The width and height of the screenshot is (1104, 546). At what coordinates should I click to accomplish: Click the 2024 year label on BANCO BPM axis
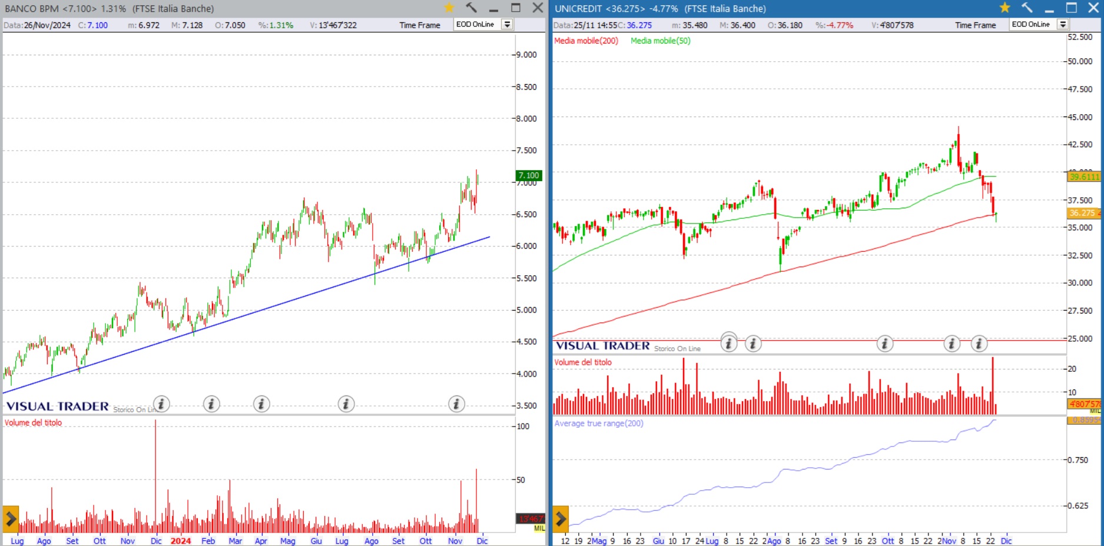181,541
